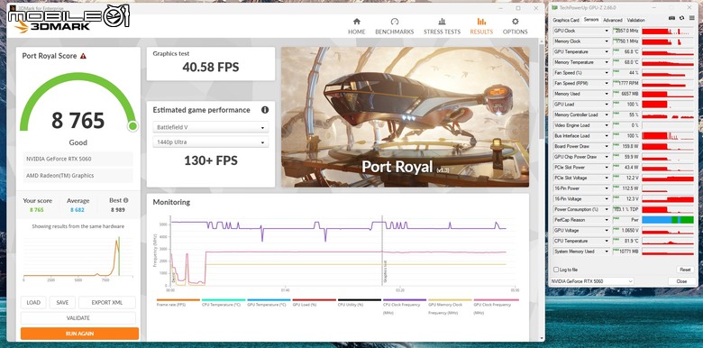This screenshot has height=348, width=703.
Task: Click the GPU Clock red sensor graph
Action: tap(668, 31)
